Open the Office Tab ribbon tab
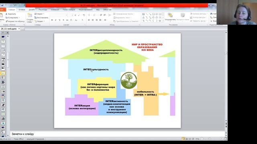 107,10
